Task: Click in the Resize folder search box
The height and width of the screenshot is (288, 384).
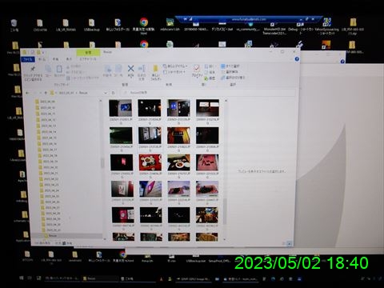Action: coord(207,93)
